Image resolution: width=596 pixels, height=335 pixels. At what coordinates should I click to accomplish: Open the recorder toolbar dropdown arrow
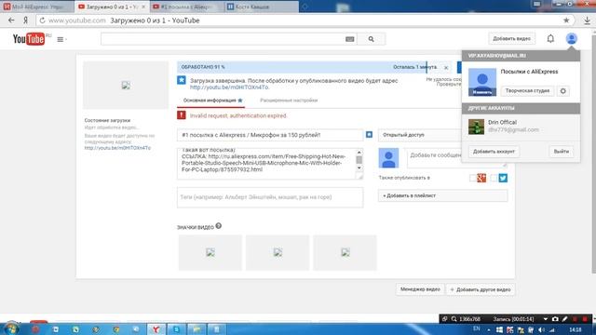(545, 319)
